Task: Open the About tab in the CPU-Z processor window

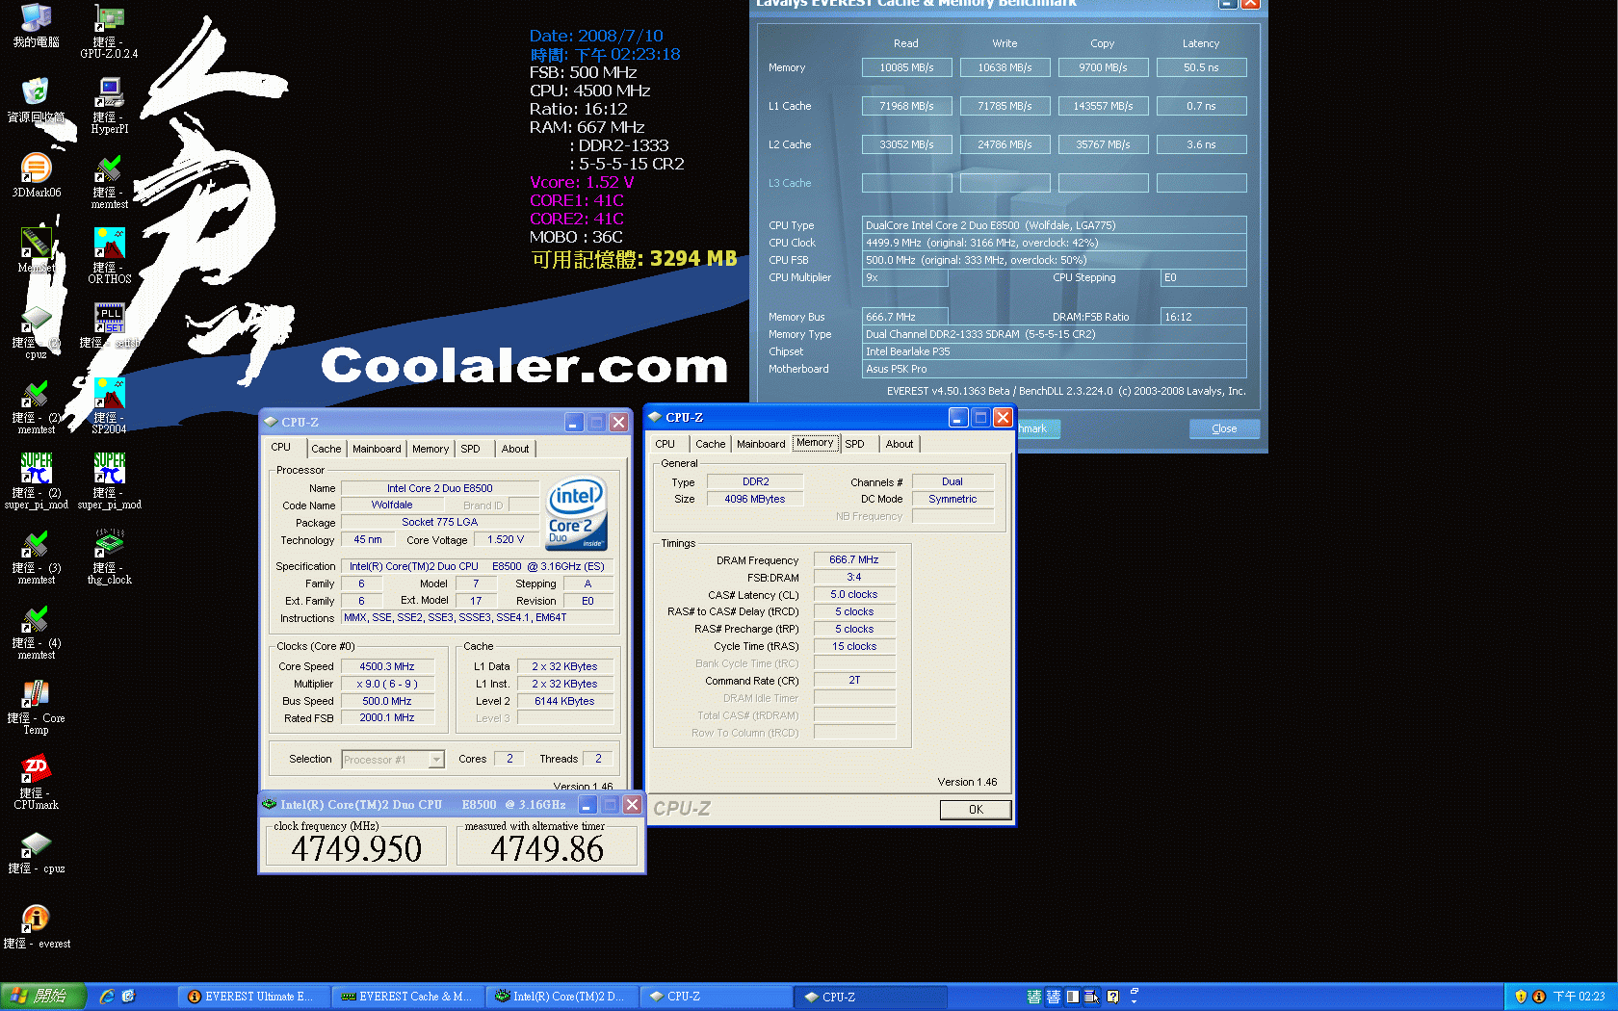Action: click(515, 449)
